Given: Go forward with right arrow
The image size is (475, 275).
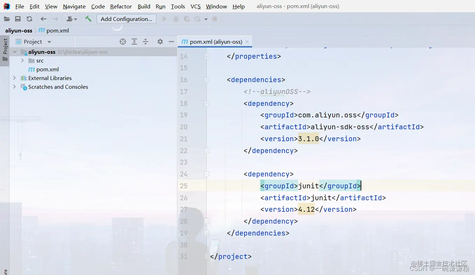Looking at the screenshot, I should click(x=55, y=19).
